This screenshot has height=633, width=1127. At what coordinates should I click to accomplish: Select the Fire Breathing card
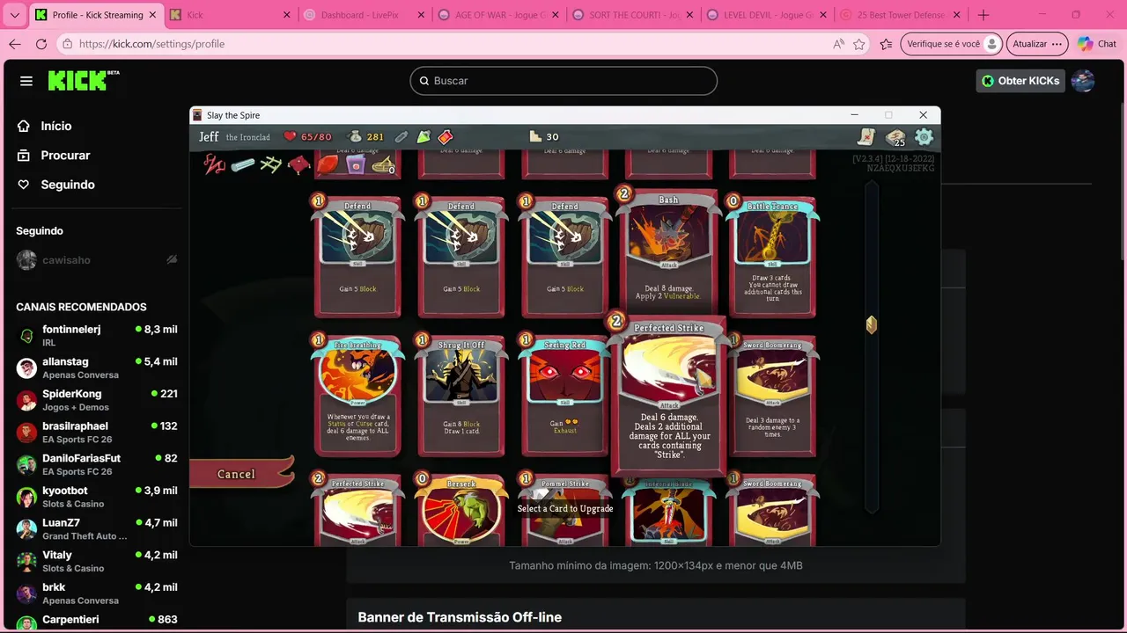pyautogui.click(x=357, y=395)
